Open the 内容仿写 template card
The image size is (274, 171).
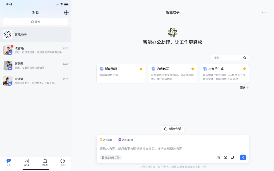[173, 73]
